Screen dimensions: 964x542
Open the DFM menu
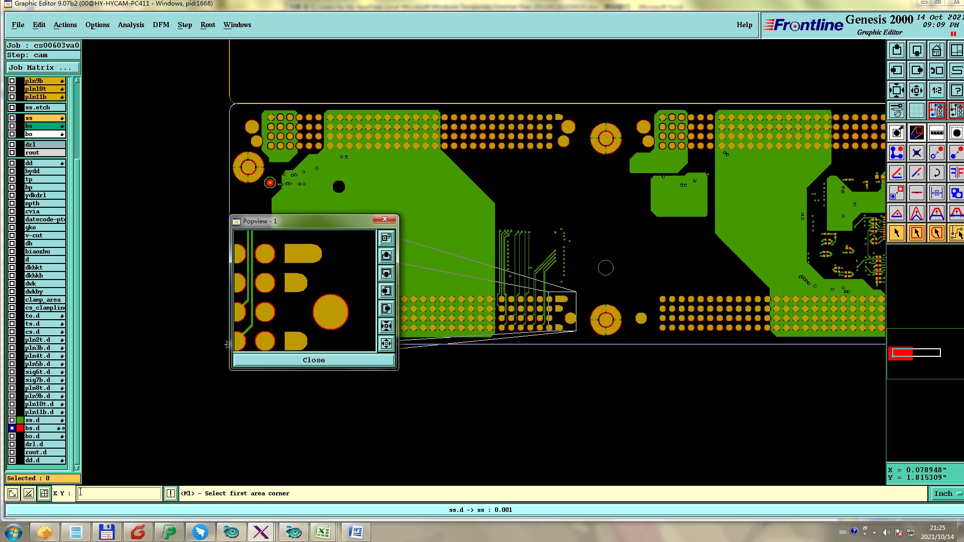pyautogui.click(x=161, y=25)
